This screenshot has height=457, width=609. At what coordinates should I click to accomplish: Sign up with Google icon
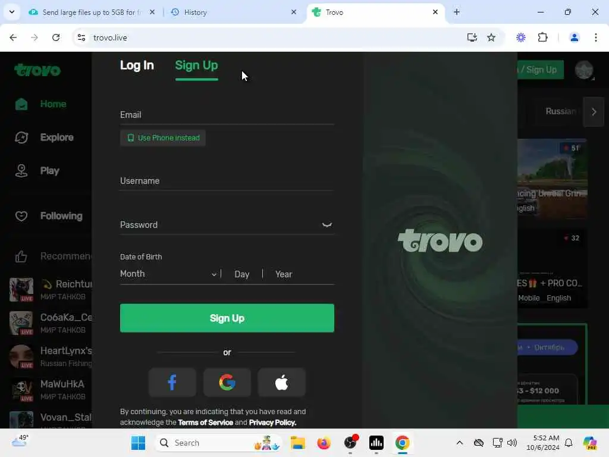coord(227,383)
